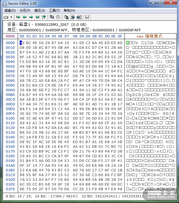Click the 8 Bit: 19 / 19 status value

[x=19, y=196]
